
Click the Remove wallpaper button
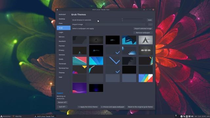click(143, 33)
